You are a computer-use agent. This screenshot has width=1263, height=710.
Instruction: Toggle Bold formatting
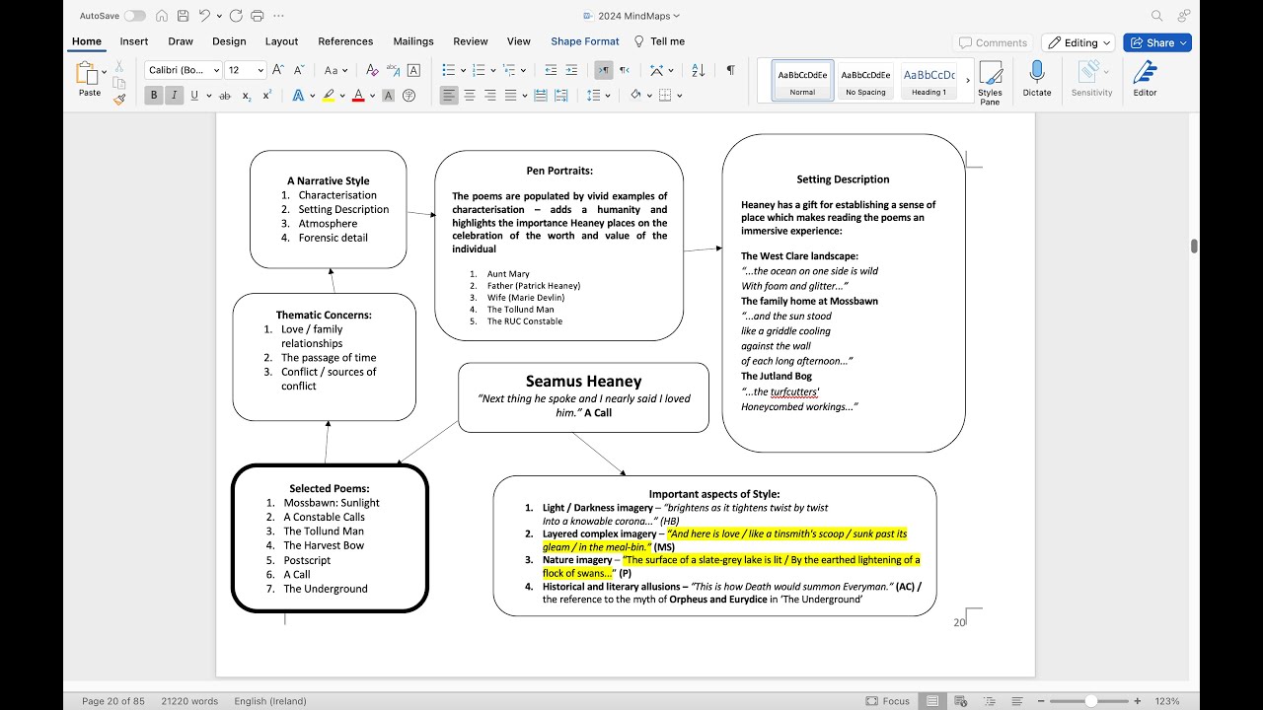point(154,96)
